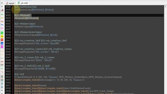The width and height of the screenshot is (167, 94).
Task: Switch to the _pb.coder tab
Action: pyautogui.click(x=23, y=3)
